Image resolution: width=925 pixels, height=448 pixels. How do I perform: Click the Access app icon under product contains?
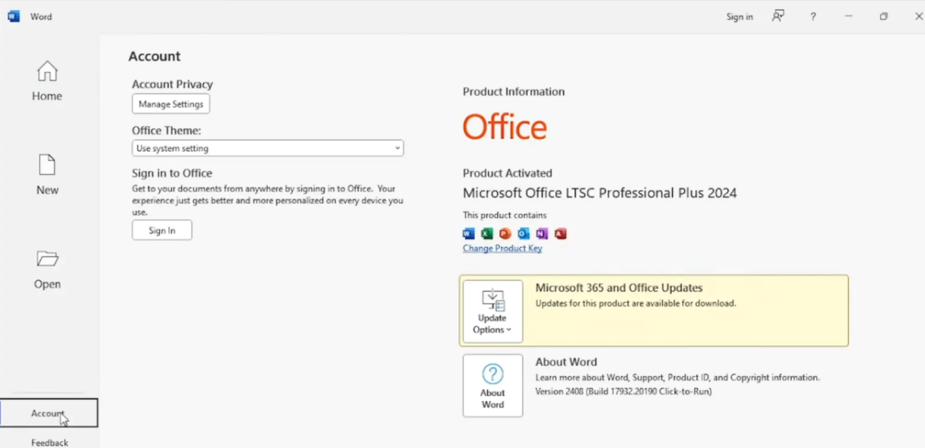tap(560, 234)
